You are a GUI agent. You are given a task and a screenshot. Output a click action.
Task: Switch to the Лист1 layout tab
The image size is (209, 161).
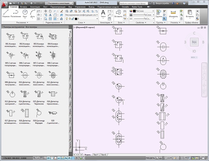click(96, 154)
